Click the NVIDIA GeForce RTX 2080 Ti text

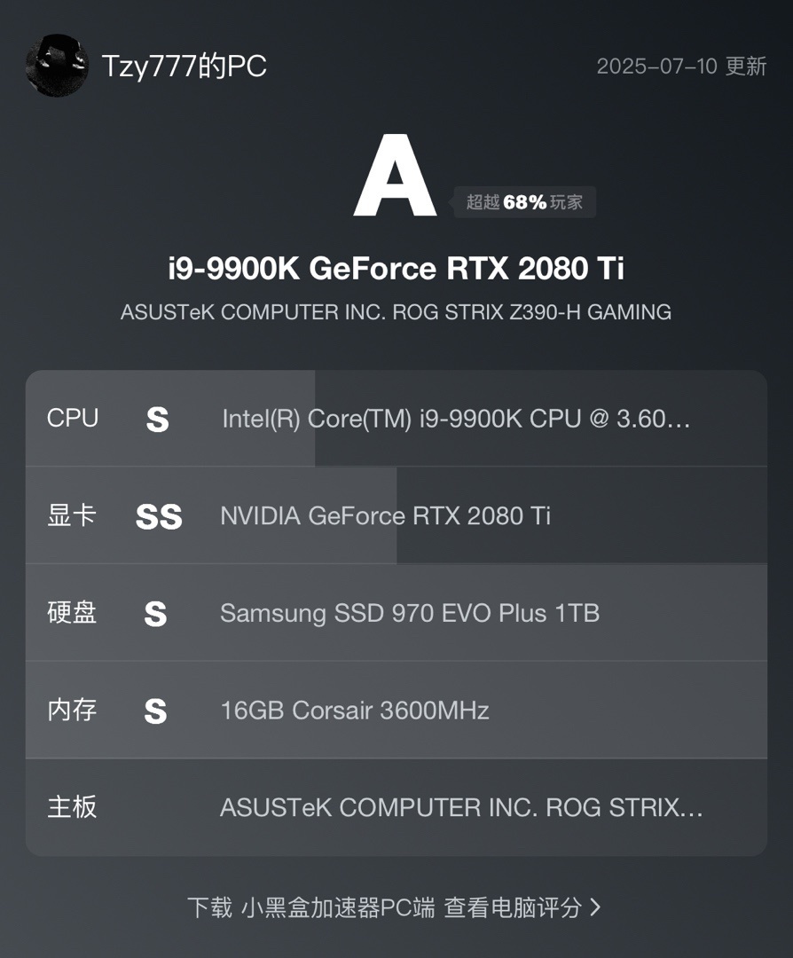[x=386, y=515]
